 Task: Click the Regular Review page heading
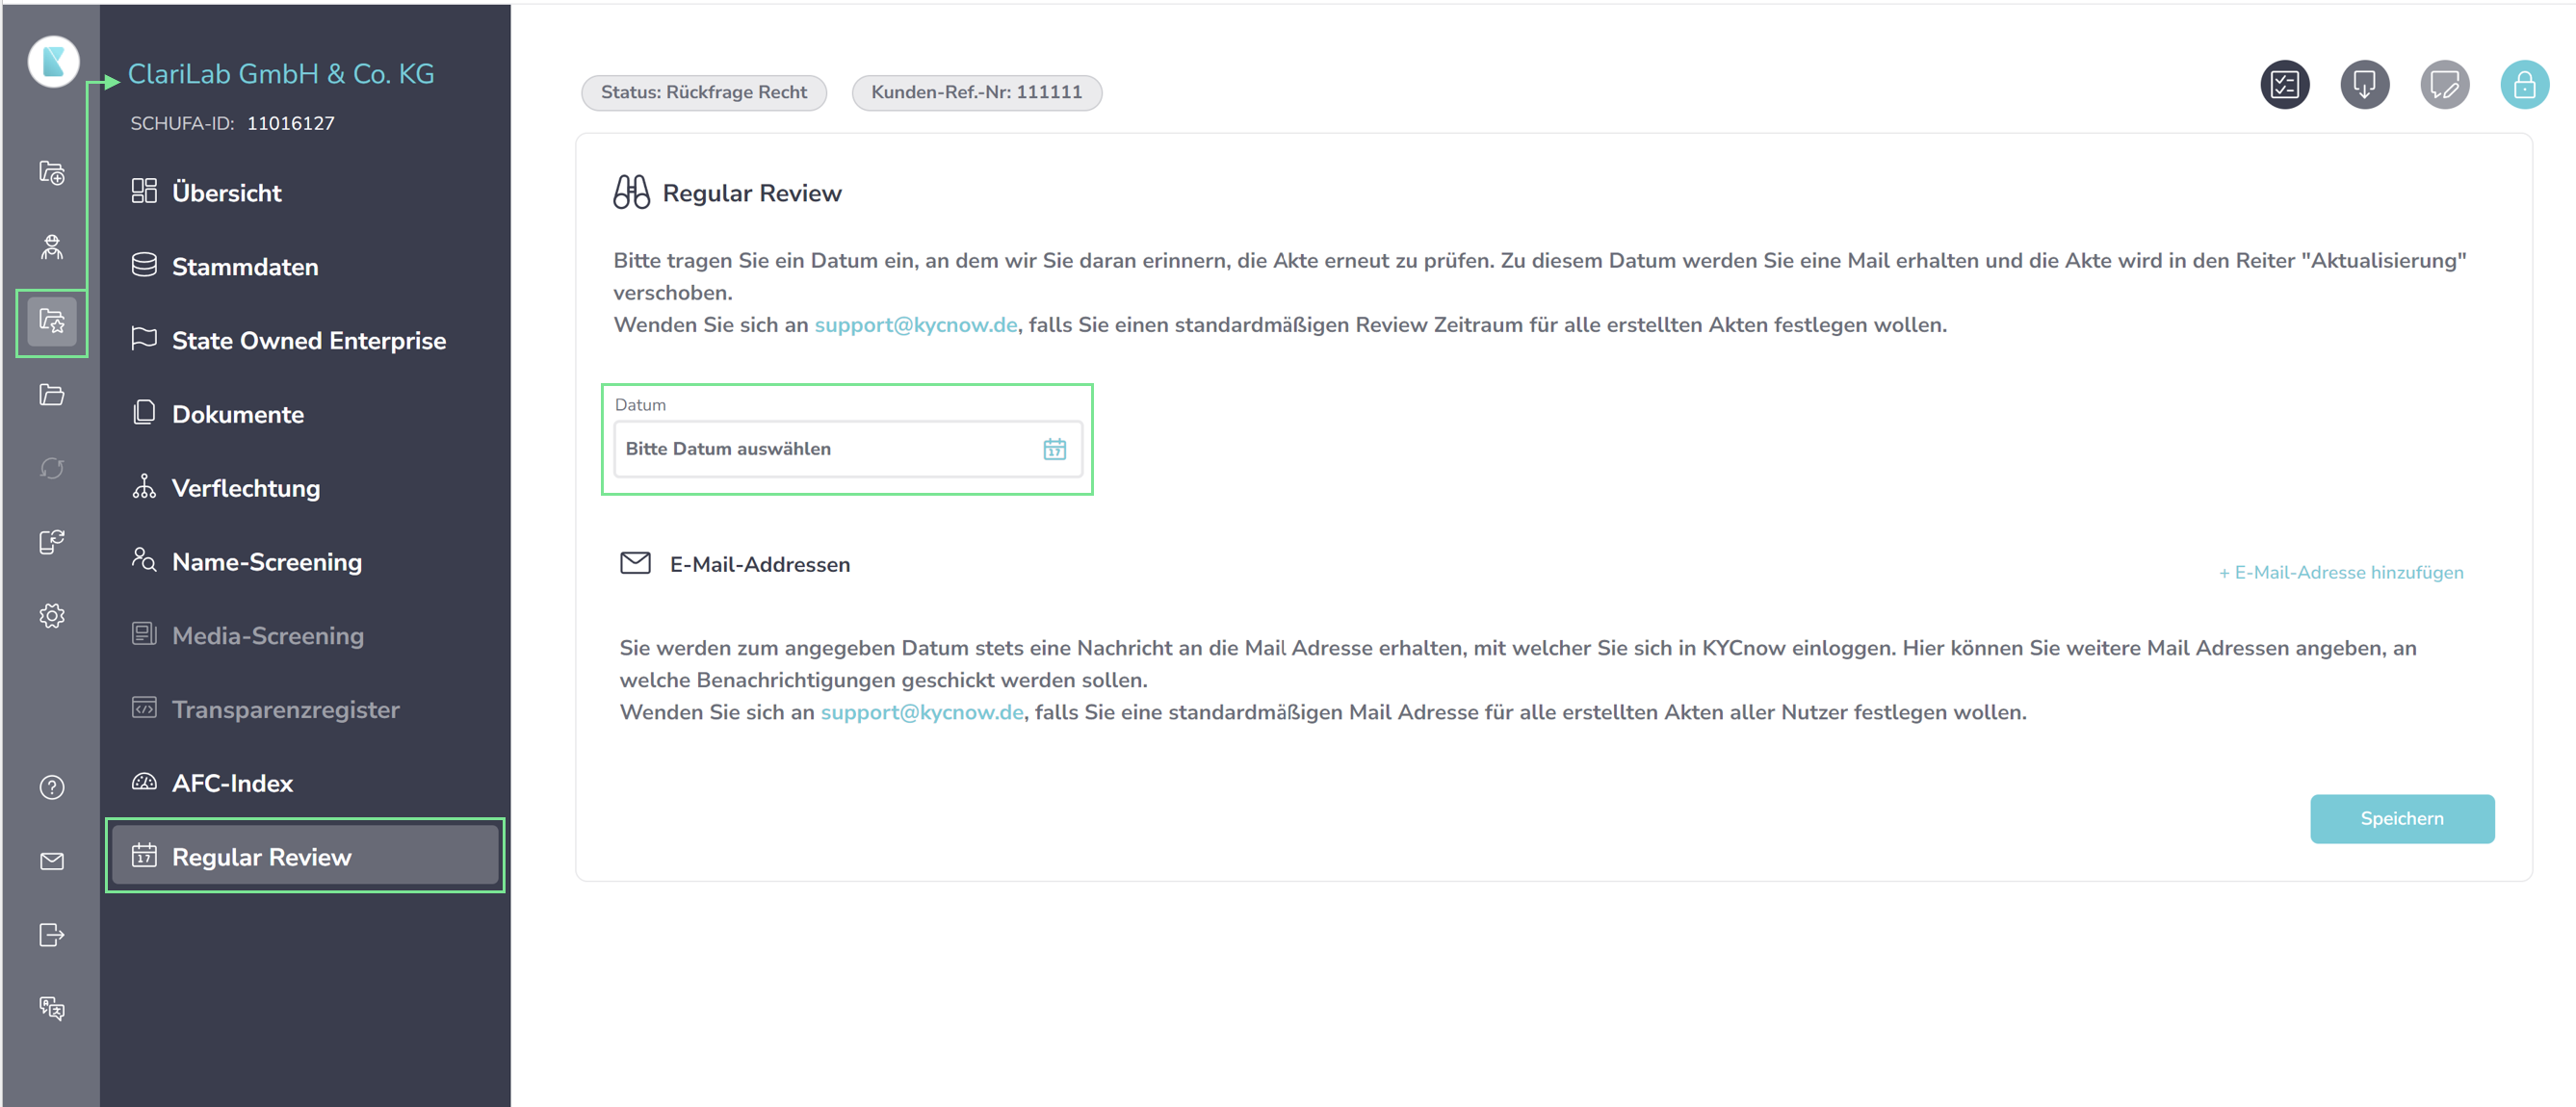[751, 193]
